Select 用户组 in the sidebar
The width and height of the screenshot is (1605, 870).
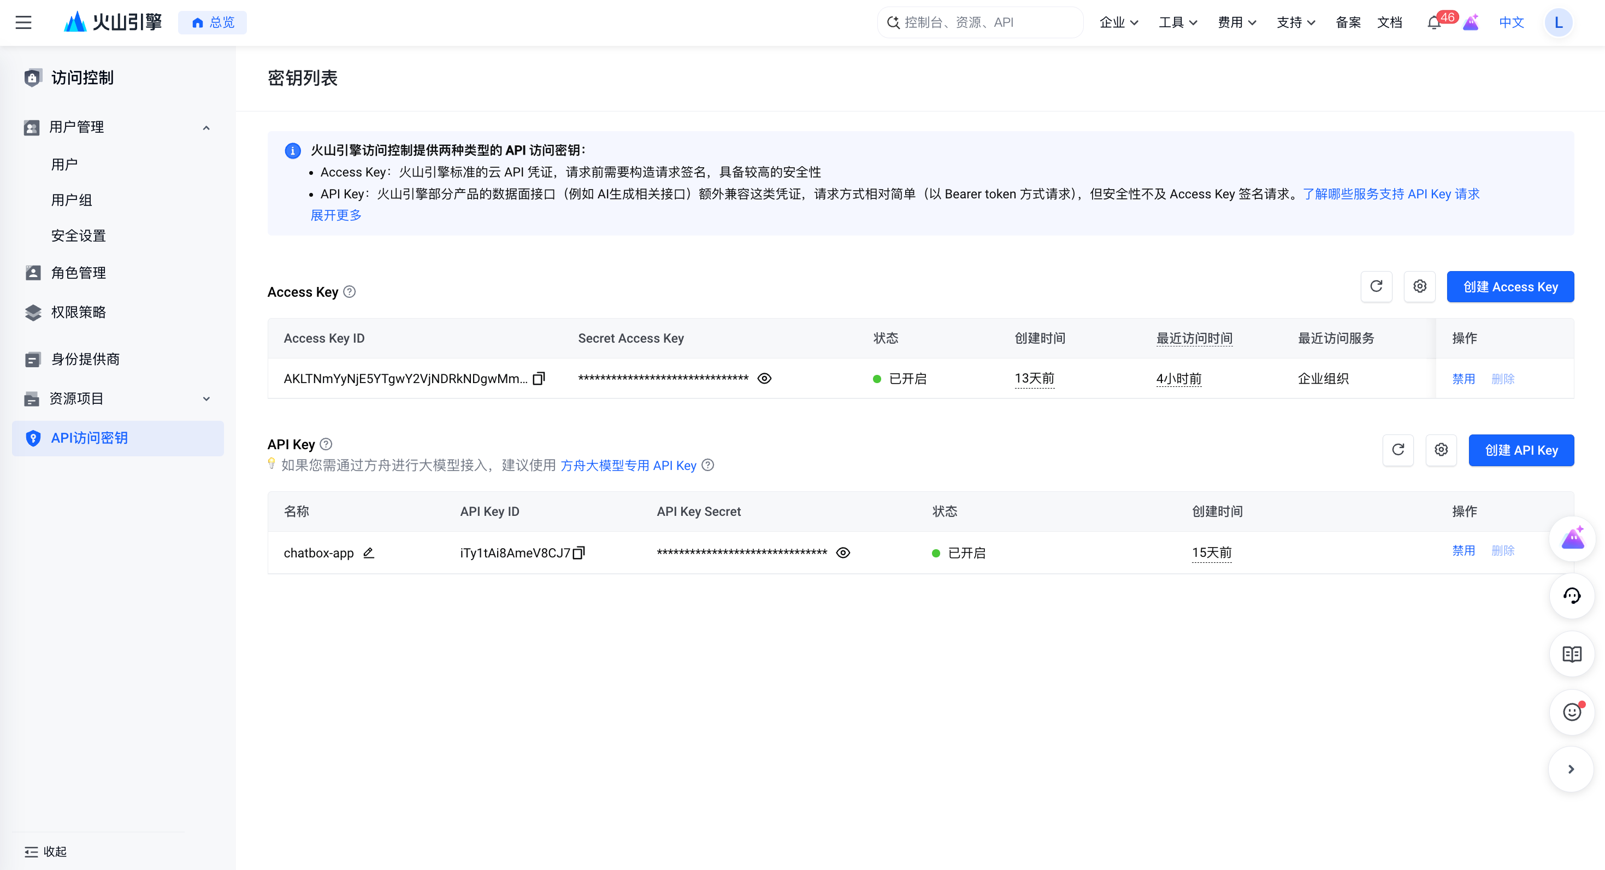[72, 200]
